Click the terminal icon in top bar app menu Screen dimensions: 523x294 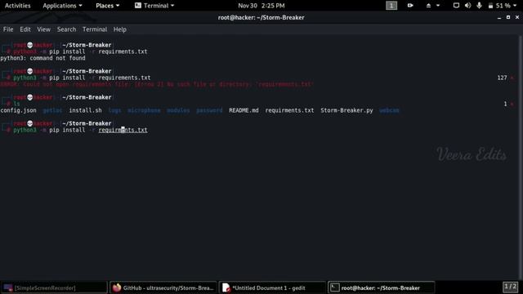(x=138, y=6)
